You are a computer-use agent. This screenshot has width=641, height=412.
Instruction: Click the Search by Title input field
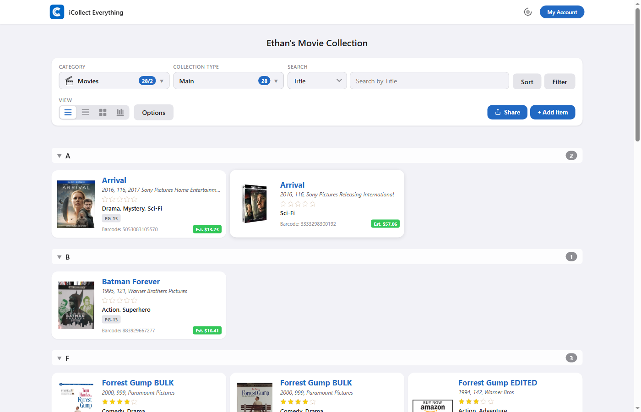click(x=429, y=81)
